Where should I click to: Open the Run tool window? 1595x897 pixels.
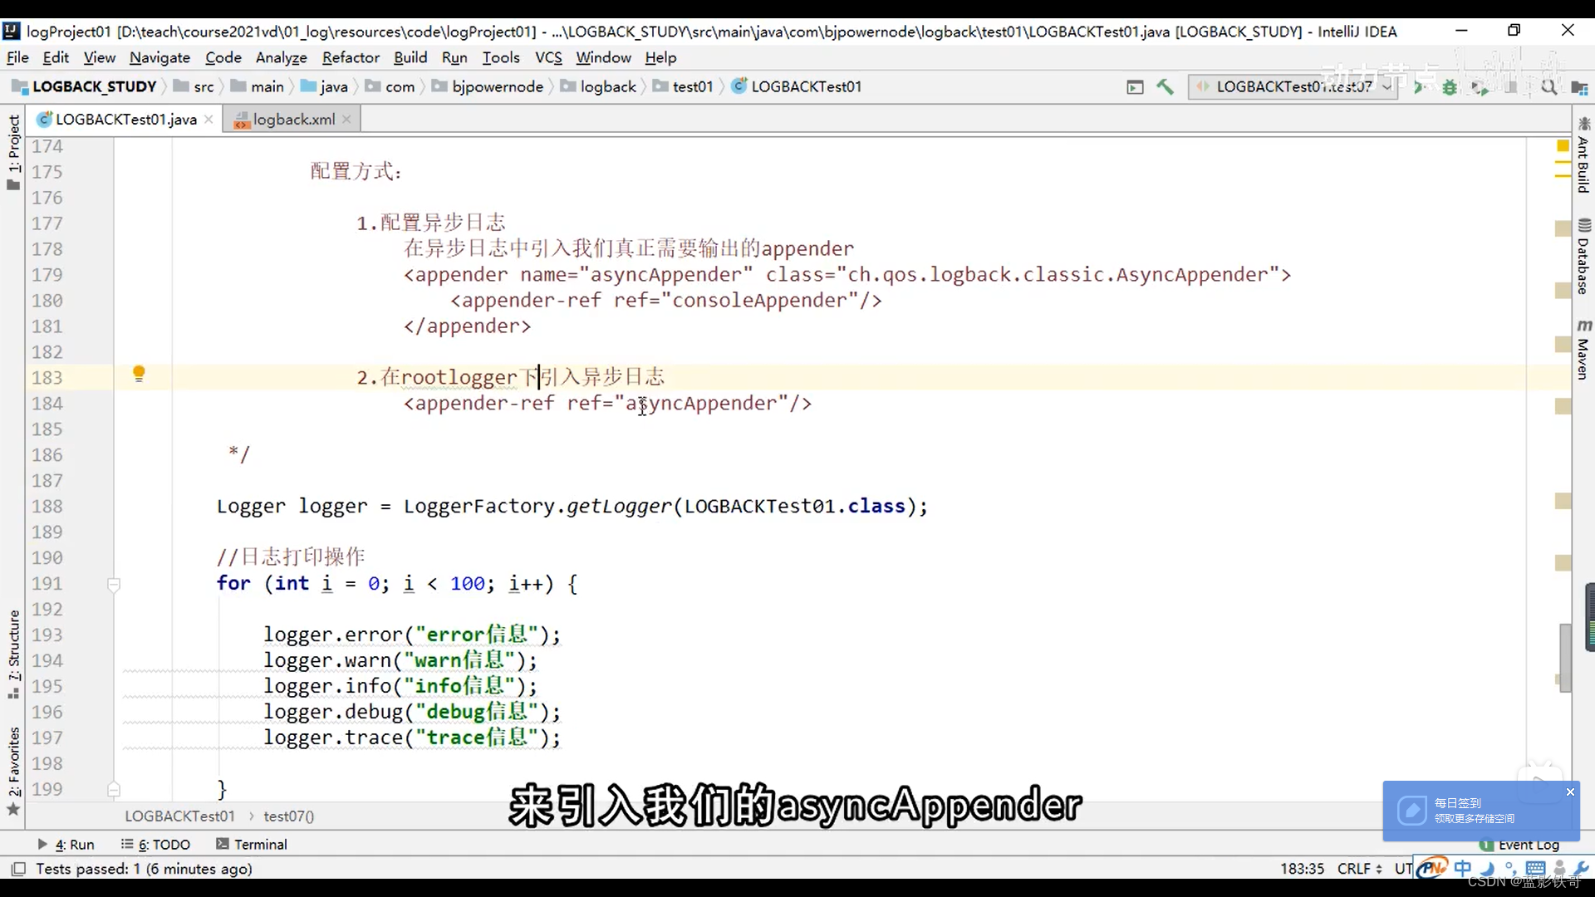point(66,844)
